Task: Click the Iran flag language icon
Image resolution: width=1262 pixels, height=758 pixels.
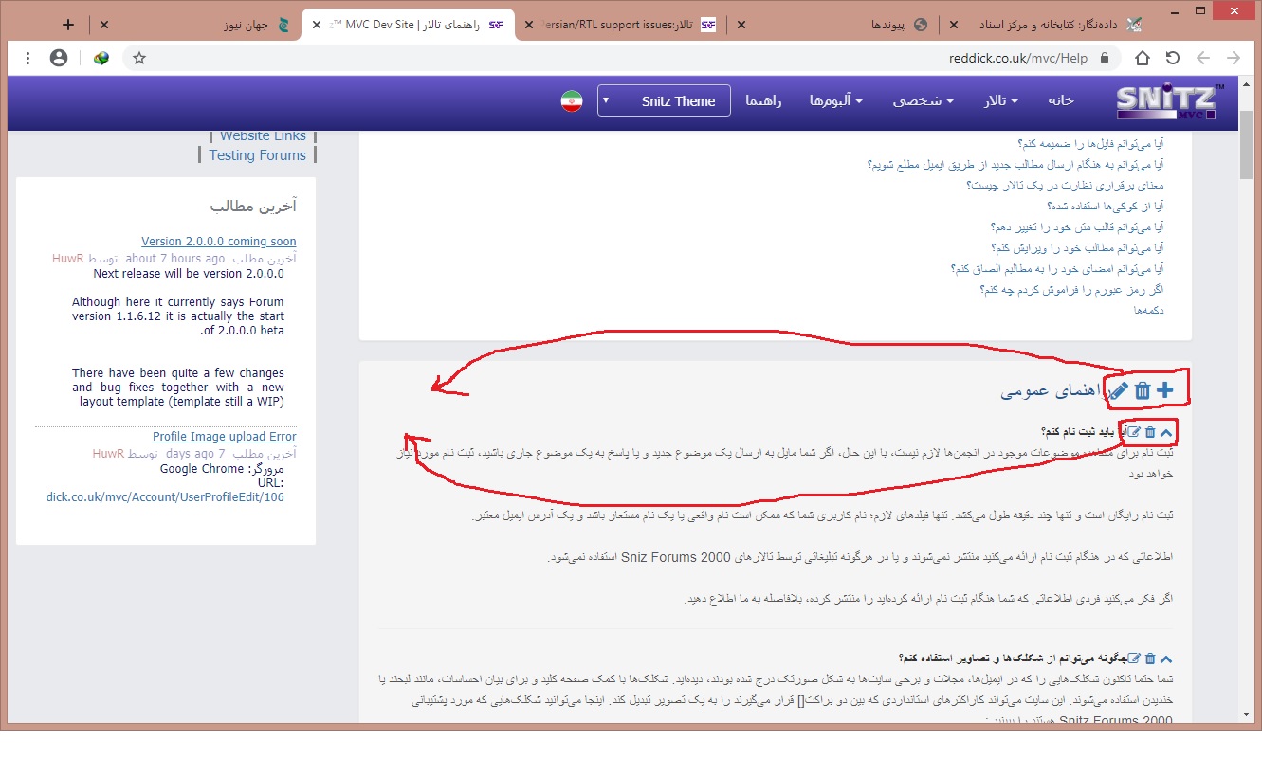Action: tap(571, 101)
